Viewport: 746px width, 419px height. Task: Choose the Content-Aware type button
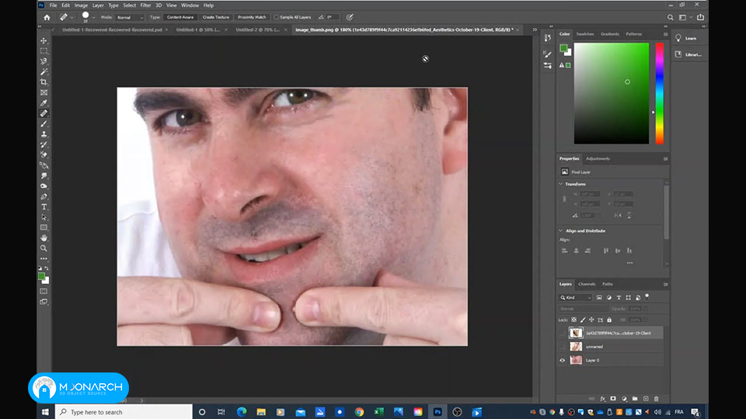coord(180,17)
